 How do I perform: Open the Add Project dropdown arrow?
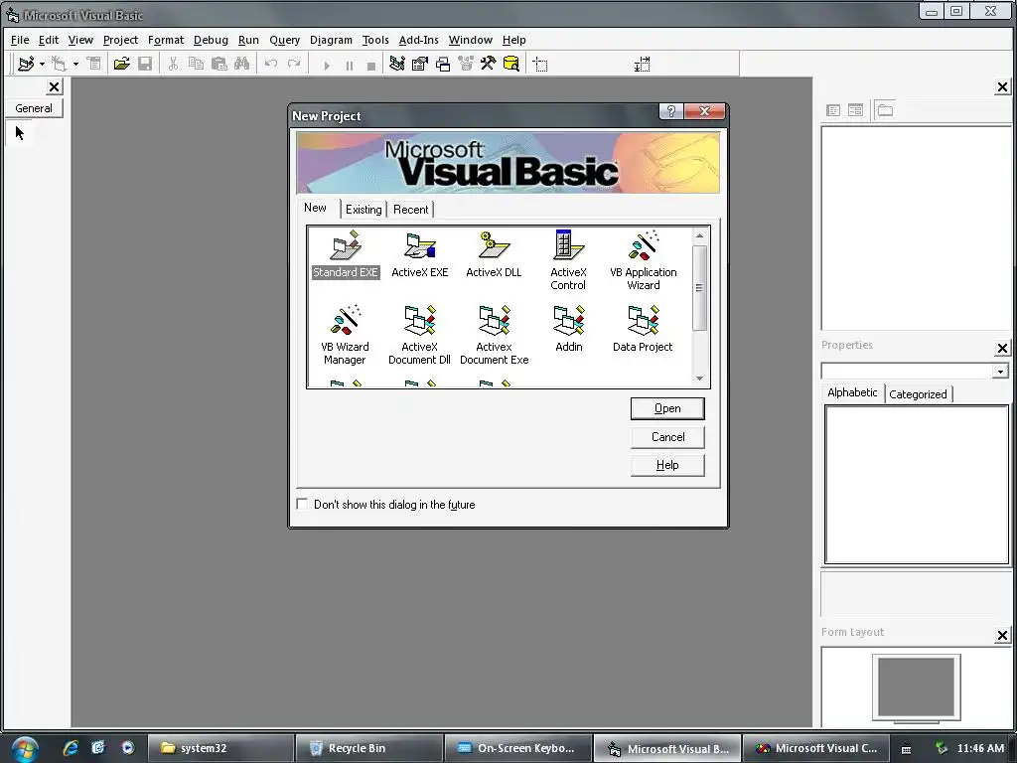coord(42,64)
